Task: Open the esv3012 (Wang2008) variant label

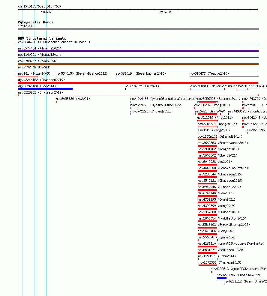Action: pos(214,130)
